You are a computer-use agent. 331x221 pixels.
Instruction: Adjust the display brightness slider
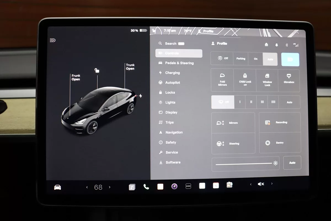tap(244, 164)
